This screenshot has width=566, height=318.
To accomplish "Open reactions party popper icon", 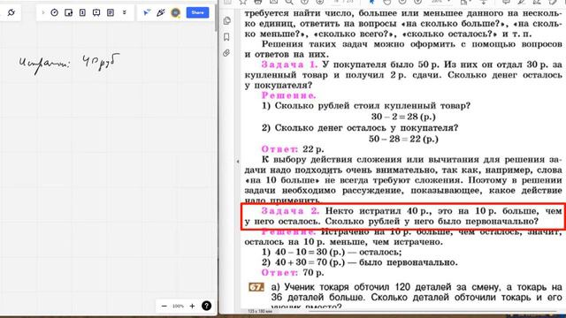I will (161, 12).
